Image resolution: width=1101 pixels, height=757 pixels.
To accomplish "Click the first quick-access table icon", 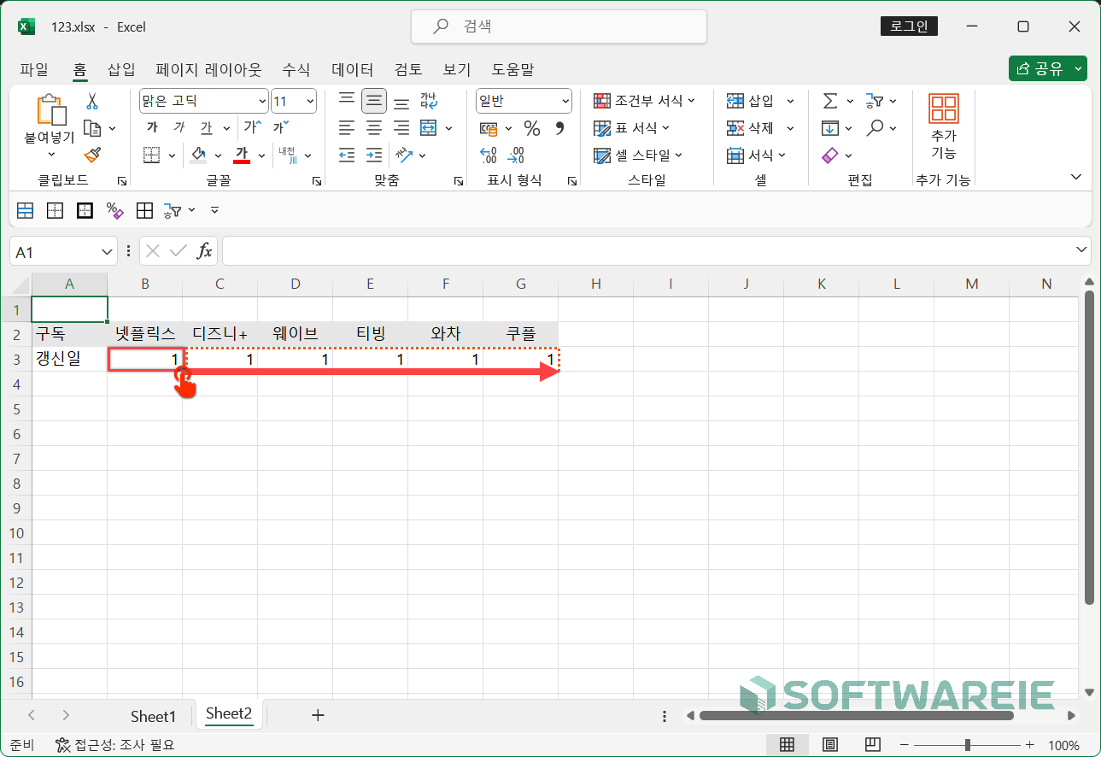I will coord(26,209).
